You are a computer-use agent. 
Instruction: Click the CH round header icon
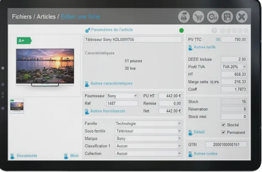[213, 17]
